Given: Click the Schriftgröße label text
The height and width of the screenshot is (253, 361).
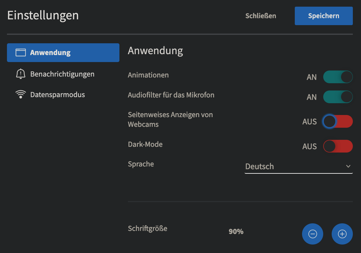Looking at the screenshot, I should click(x=148, y=228).
